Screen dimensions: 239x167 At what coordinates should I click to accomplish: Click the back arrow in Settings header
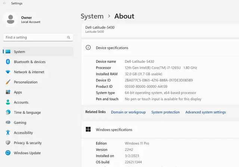[x=4, y=3]
